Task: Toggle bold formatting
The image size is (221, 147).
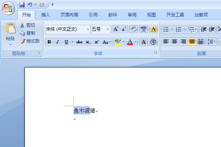Action: [49, 42]
